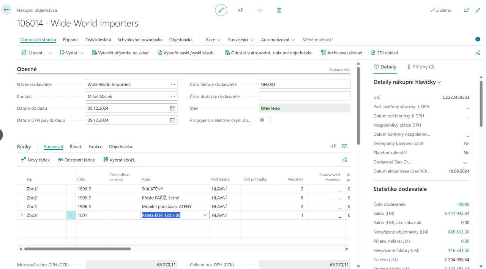The height and width of the screenshot is (269, 486).
Task: Expand the Akce dropdown menu
Action: pos(213,40)
